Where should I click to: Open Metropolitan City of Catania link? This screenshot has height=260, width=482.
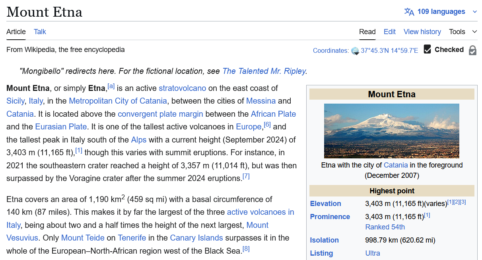118,101
